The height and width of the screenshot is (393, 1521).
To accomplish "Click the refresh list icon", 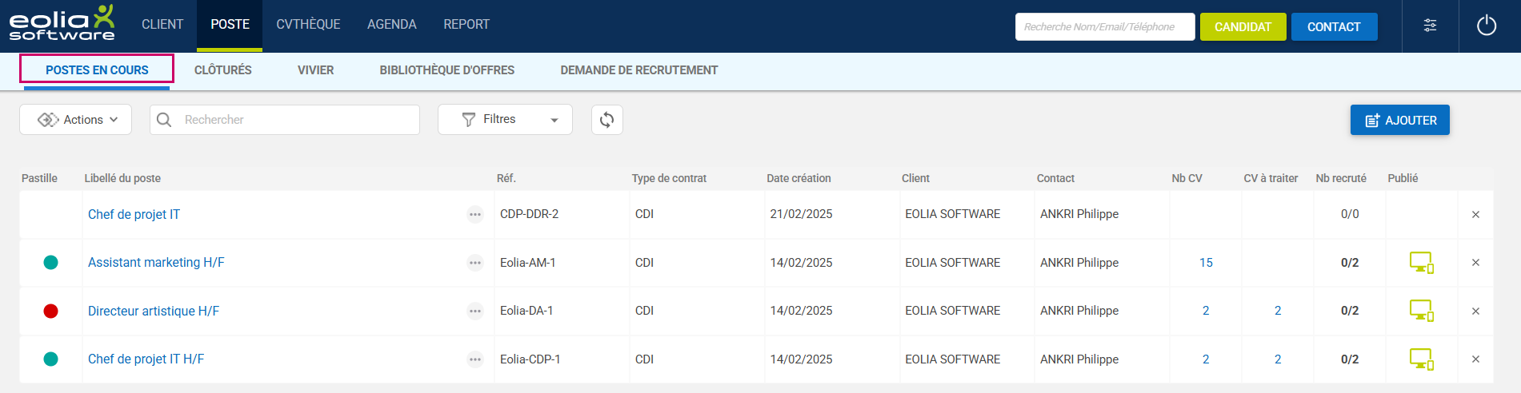I will (x=606, y=120).
